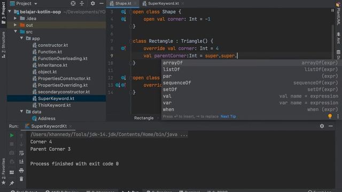Open the PlantUML tool window
Screen dimensions: 342x192
pos(338,14)
